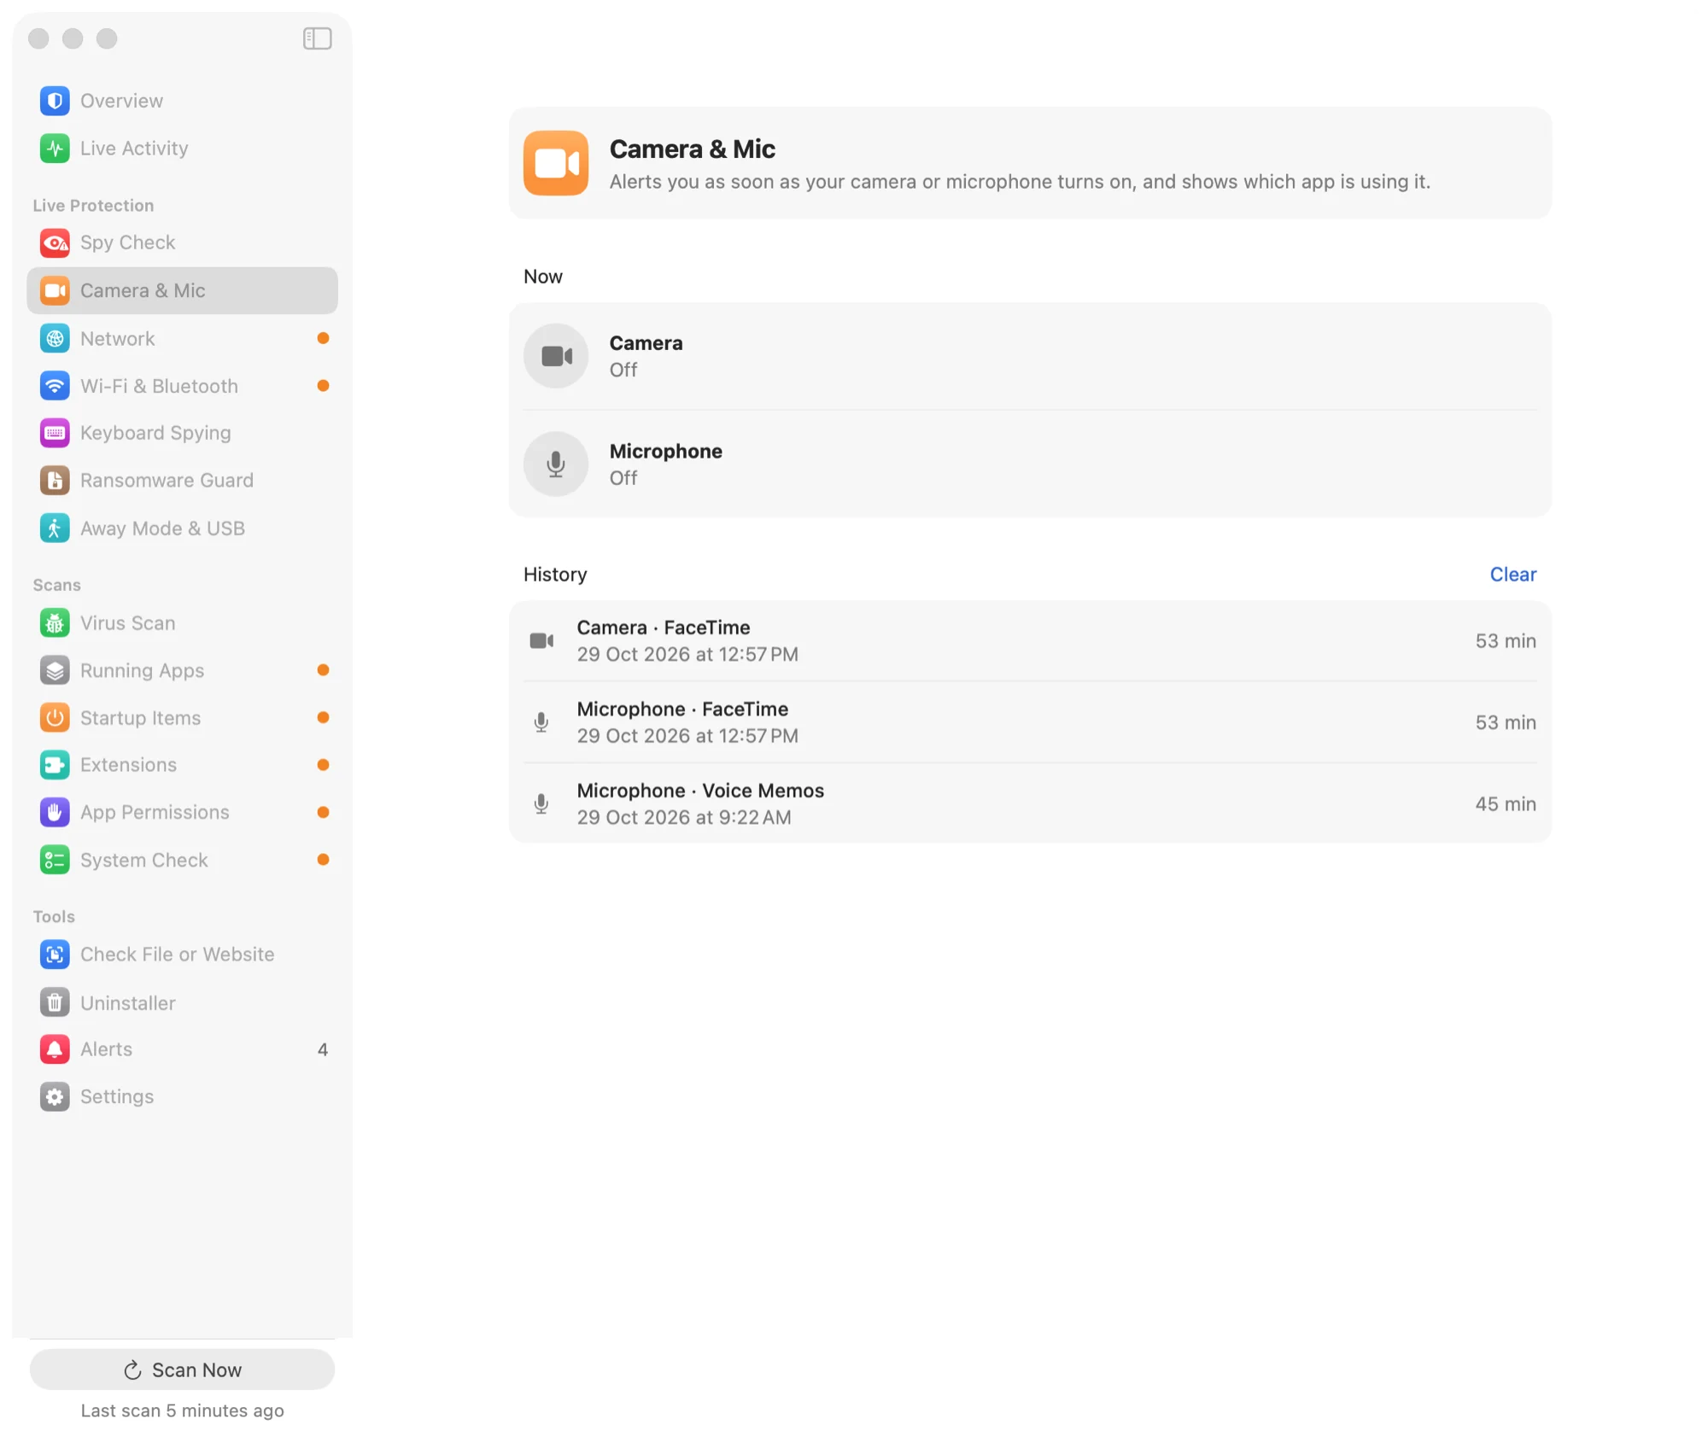Click the System Check orange status dot

tap(323, 860)
